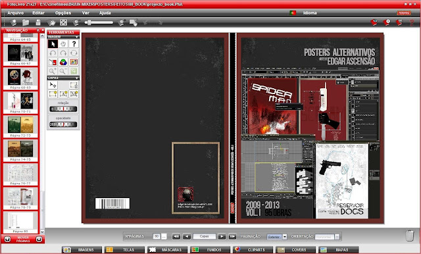Click the trash bin icon
Screen dimensions: 421x254
point(410,236)
